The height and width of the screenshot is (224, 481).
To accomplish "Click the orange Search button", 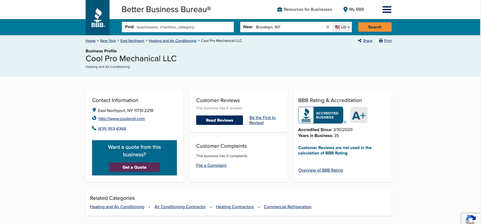I will tap(375, 27).
